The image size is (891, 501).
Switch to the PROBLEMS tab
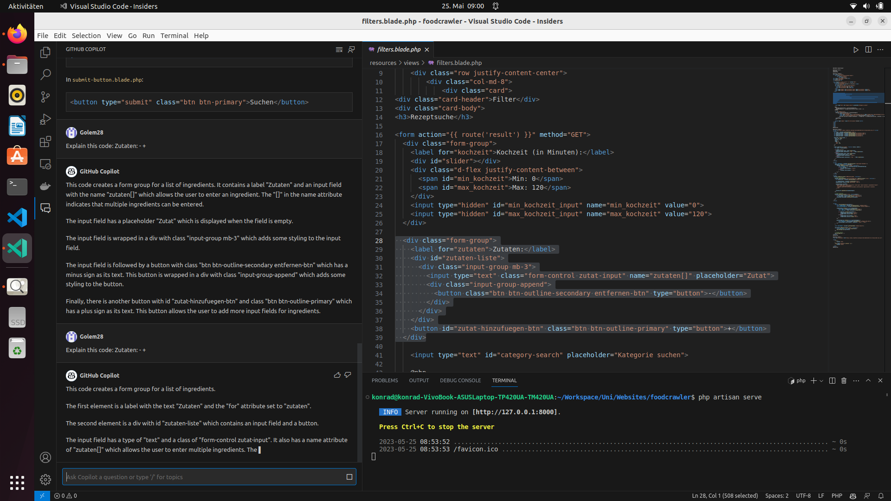(385, 380)
